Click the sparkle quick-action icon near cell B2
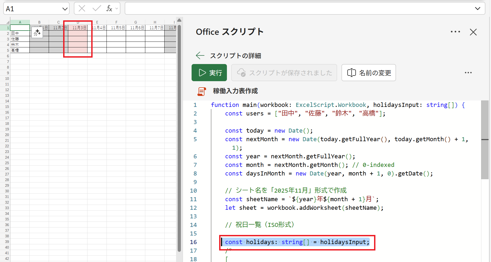Screen dimensions: 491x262 coord(37,32)
